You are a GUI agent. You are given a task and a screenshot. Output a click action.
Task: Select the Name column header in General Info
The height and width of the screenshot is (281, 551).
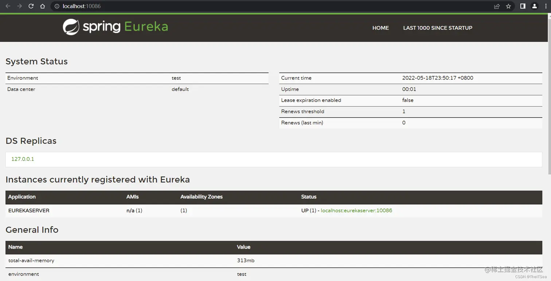(x=15, y=247)
